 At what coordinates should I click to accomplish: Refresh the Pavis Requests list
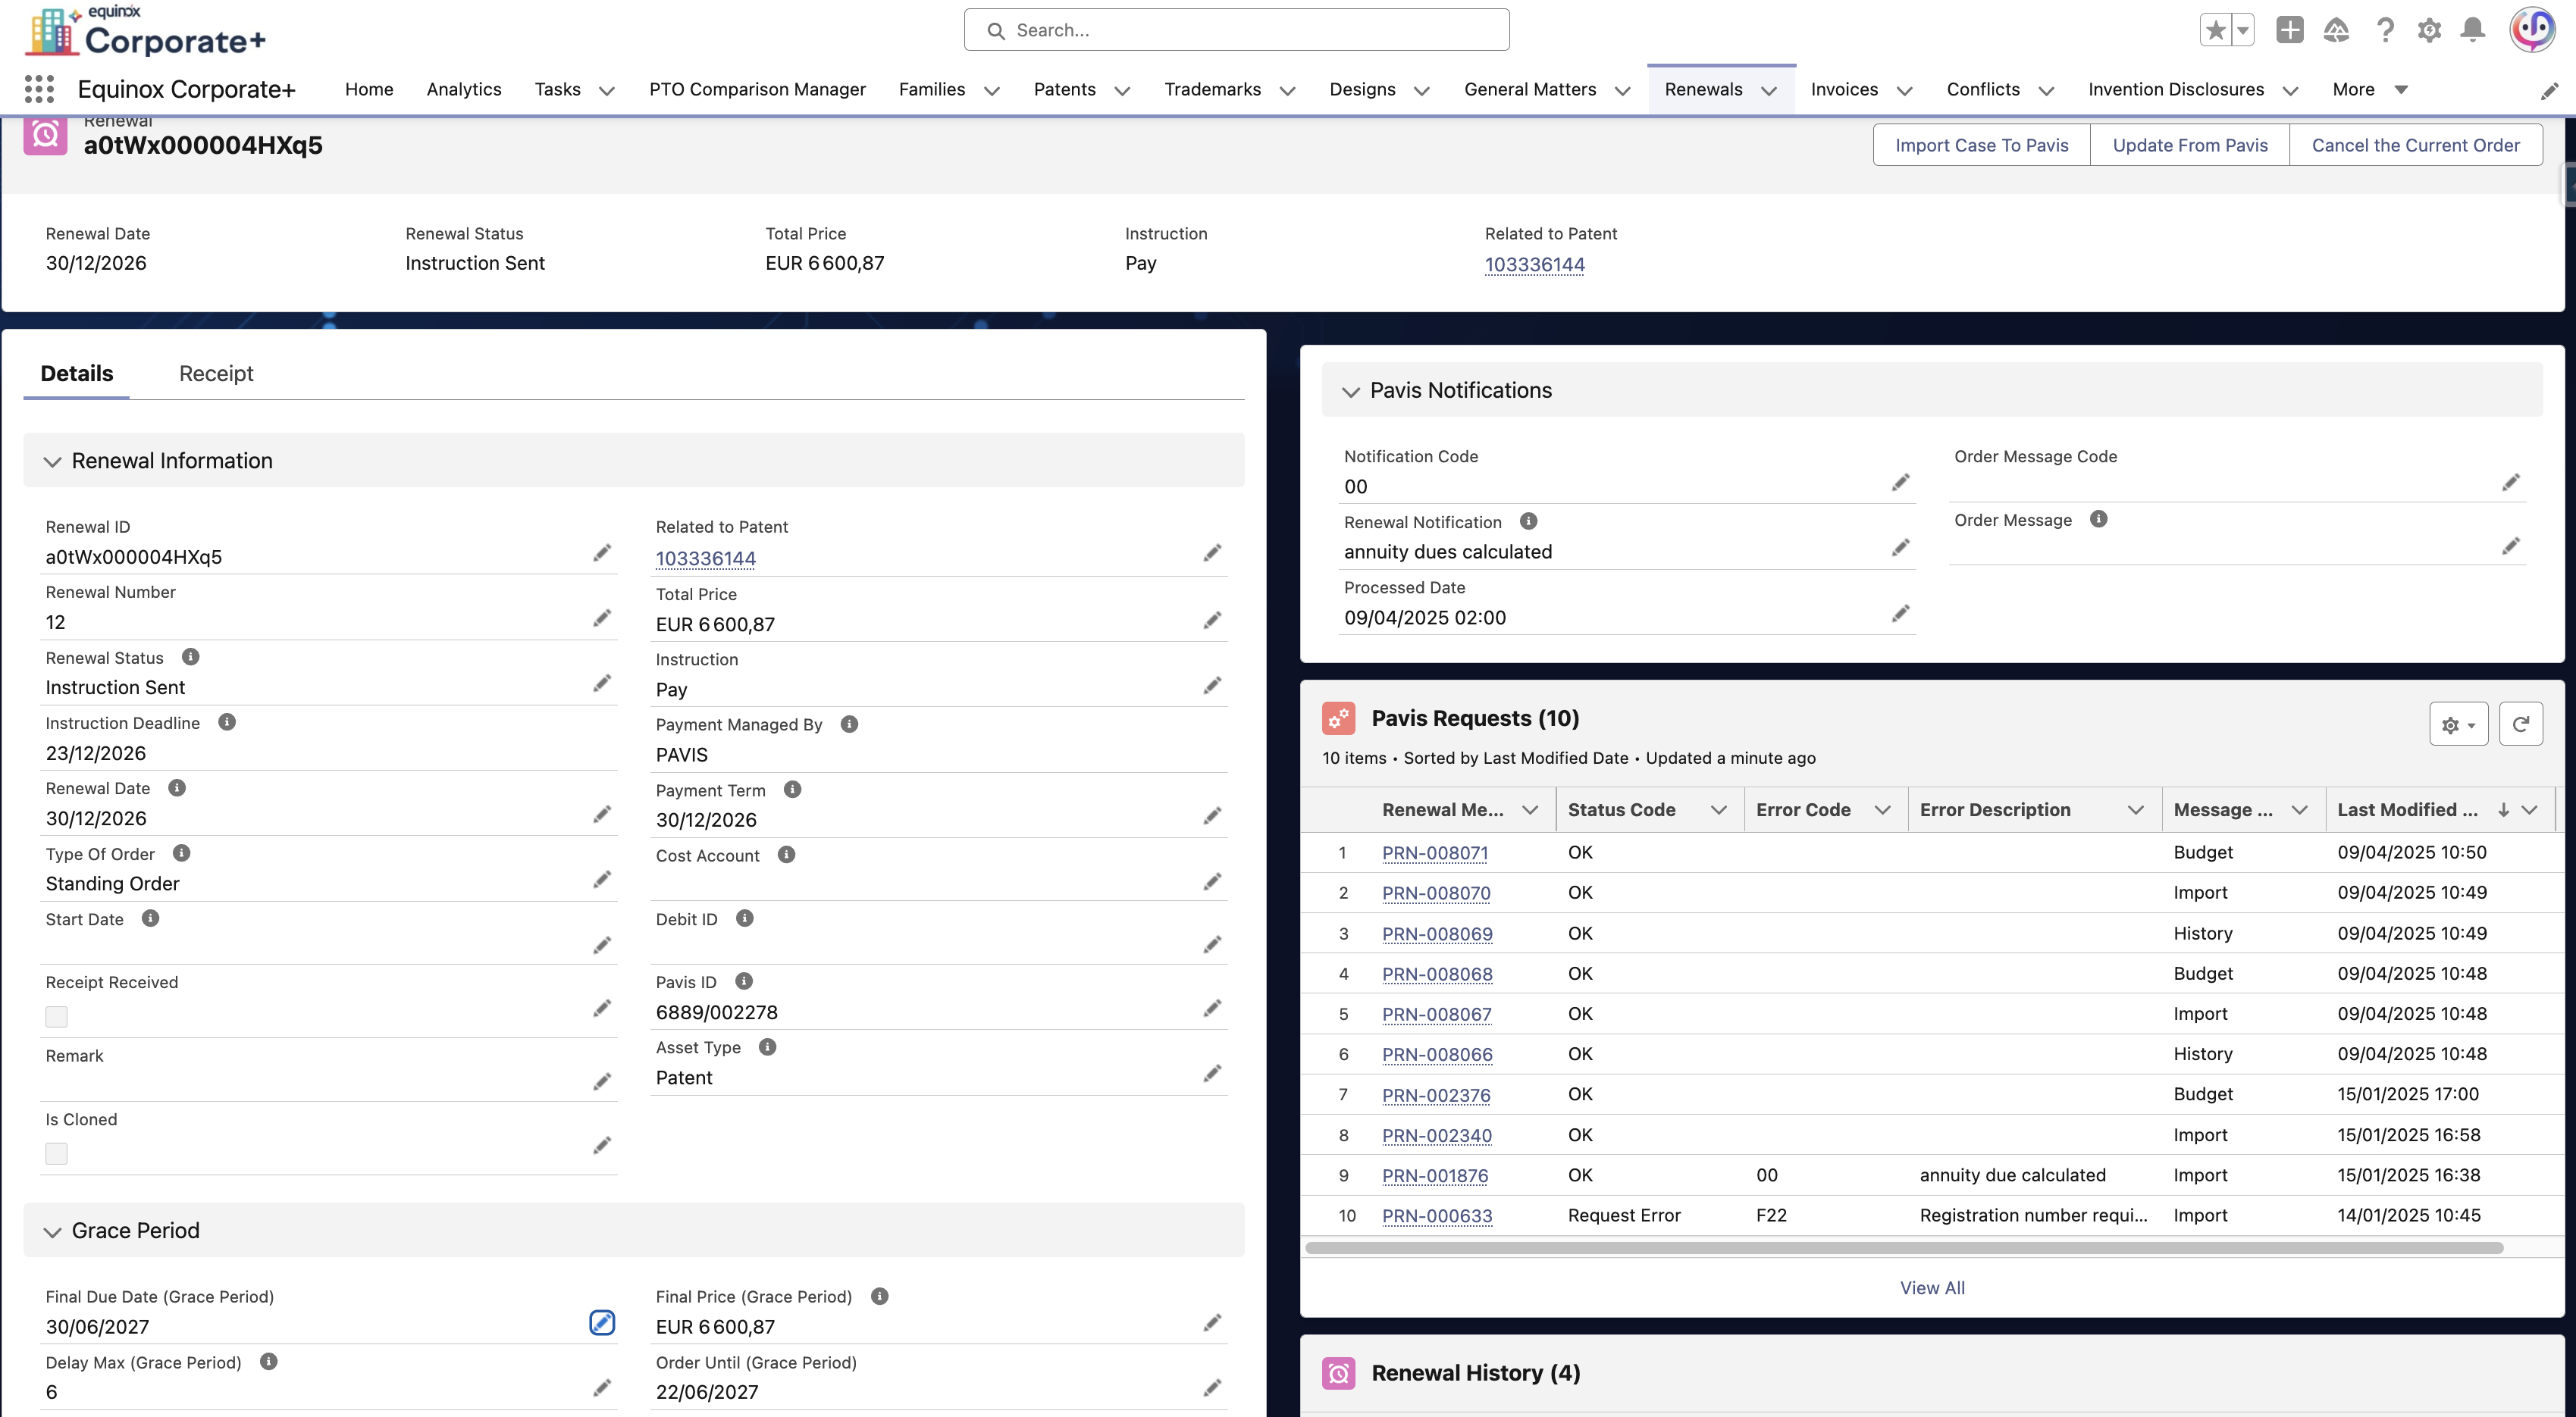pos(2520,724)
